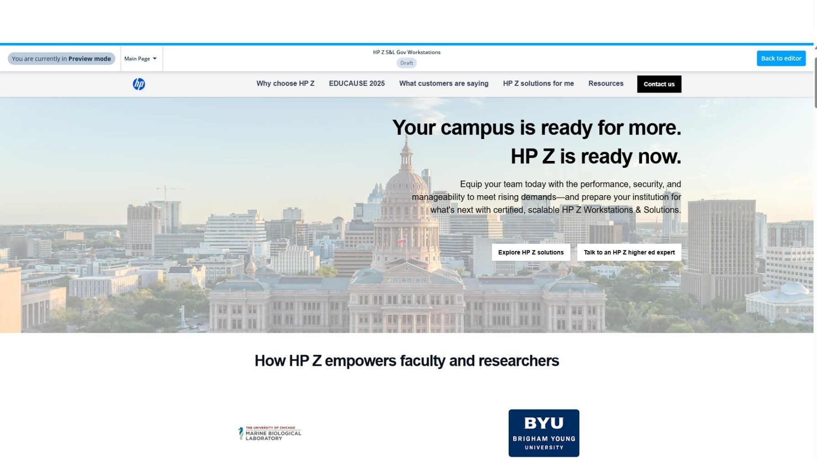The width and height of the screenshot is (817, 459).
Task: Click the Draft status badge
Action: click(406, 63)
